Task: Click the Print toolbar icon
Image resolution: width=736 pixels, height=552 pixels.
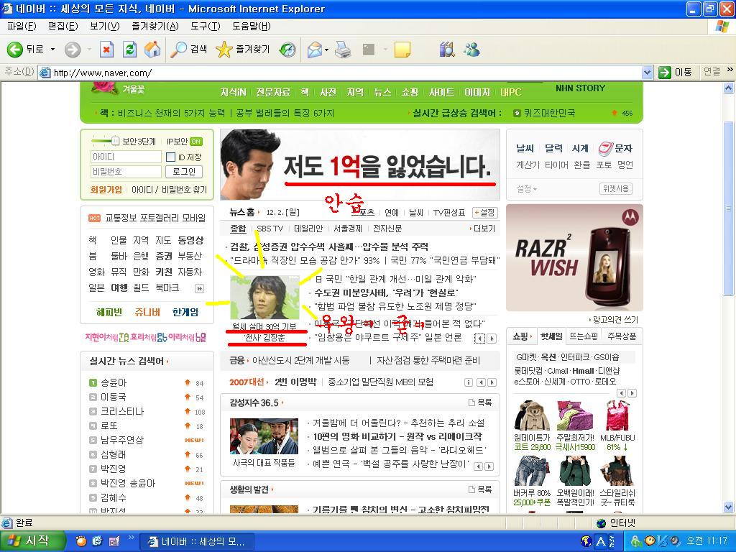Action: 343,50
